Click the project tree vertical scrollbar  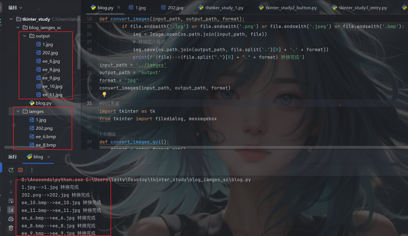point(79,42)
